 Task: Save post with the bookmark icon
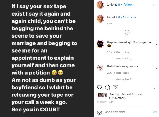click(155, 87)
